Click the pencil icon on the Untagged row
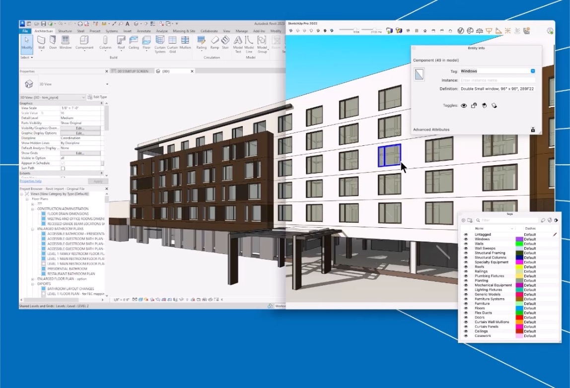The height and width of the screenshot is (388, 570). click(554, 235)
